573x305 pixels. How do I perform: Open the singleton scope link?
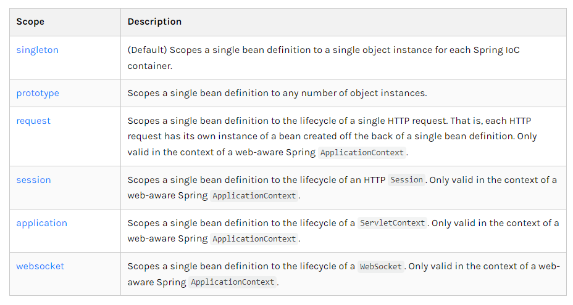37,50
